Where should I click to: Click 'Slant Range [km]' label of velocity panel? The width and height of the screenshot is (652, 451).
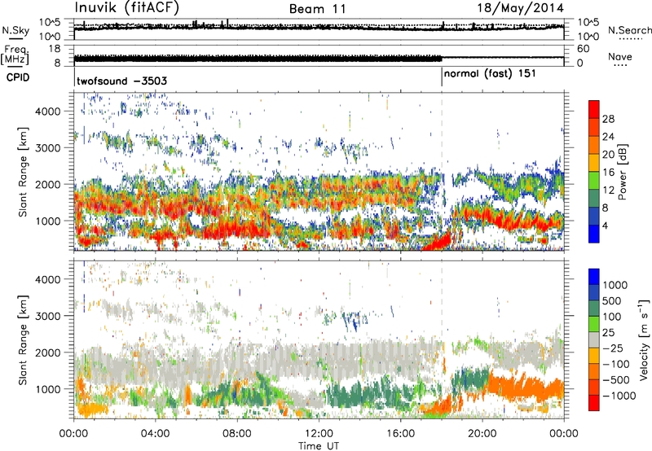[23, 340]
